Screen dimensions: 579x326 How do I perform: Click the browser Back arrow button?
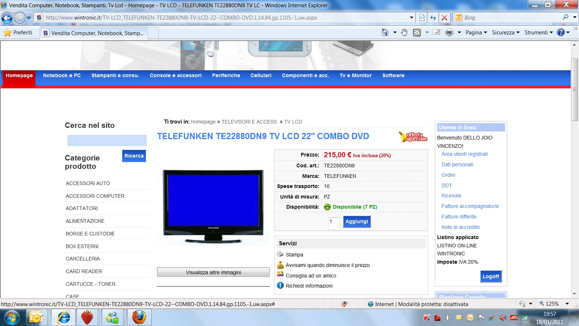click(7, 17)
